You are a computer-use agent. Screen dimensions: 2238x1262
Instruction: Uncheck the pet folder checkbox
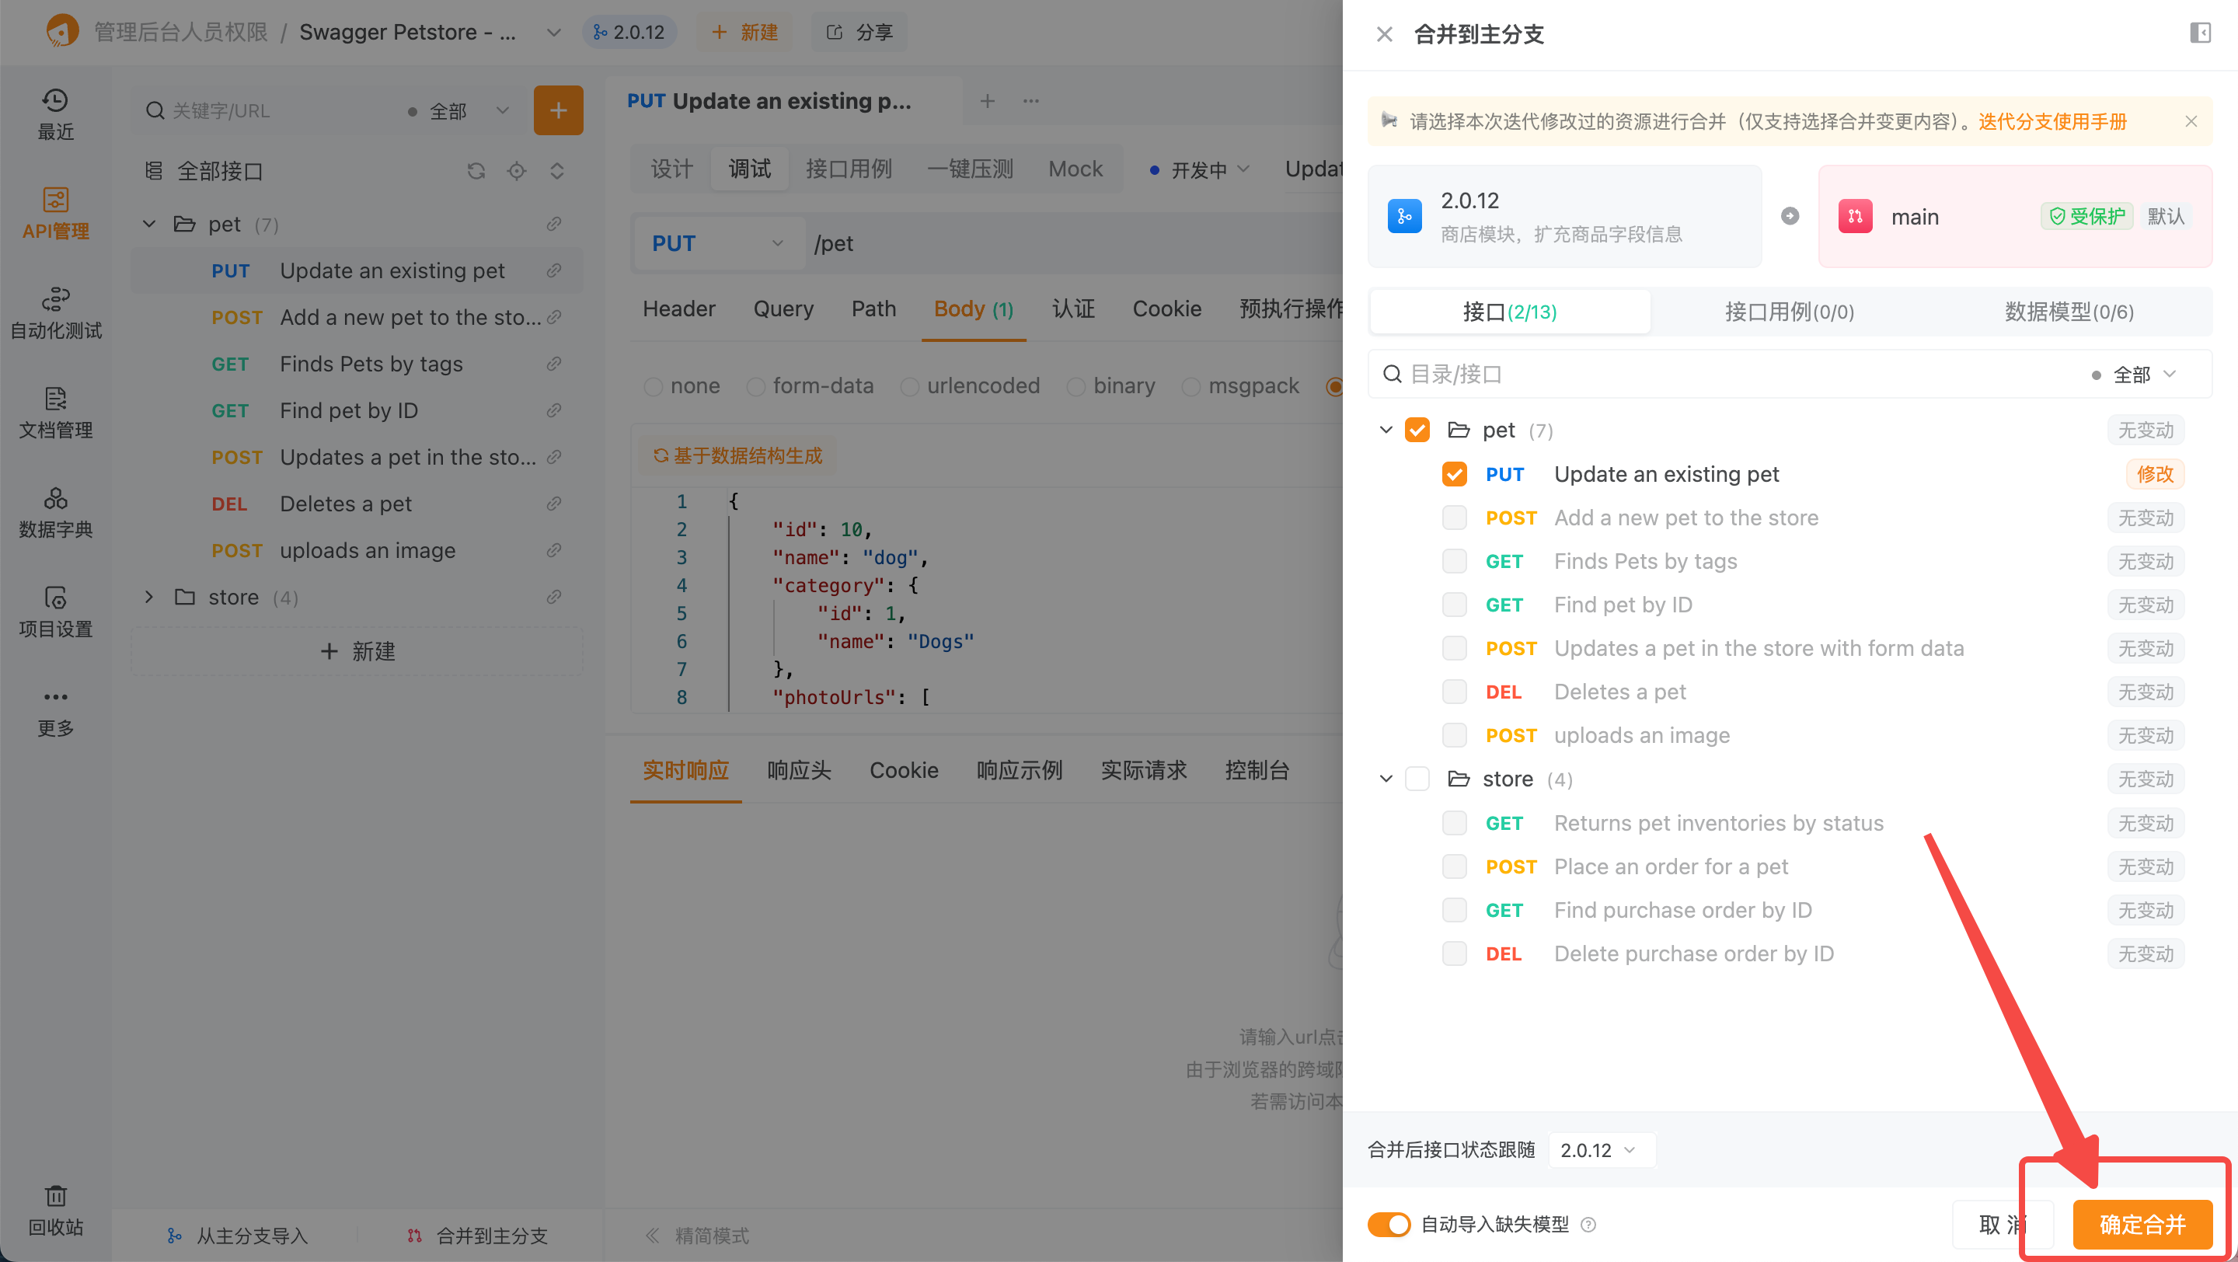tap(1417, 430)
